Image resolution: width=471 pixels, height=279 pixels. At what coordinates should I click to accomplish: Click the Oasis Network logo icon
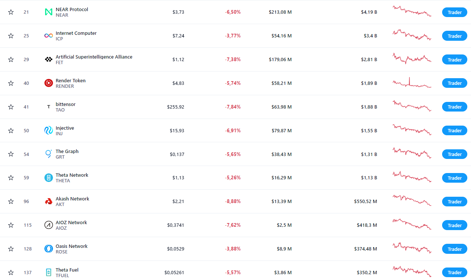tap(49, 249)
